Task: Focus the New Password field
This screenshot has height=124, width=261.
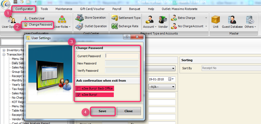Action: coord(122,63)
